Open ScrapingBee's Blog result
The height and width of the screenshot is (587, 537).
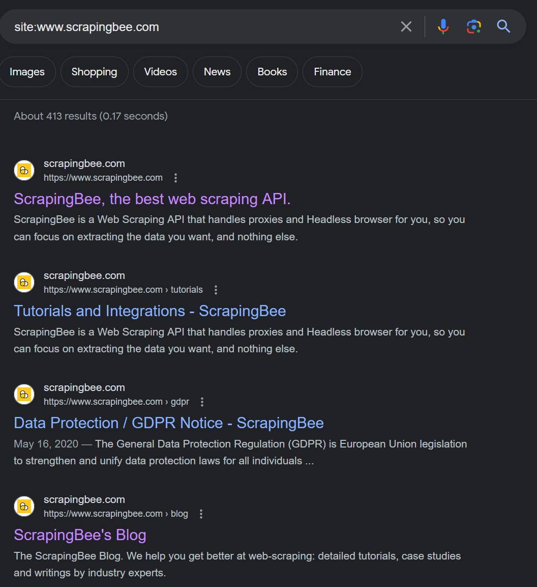click(80, 535)
